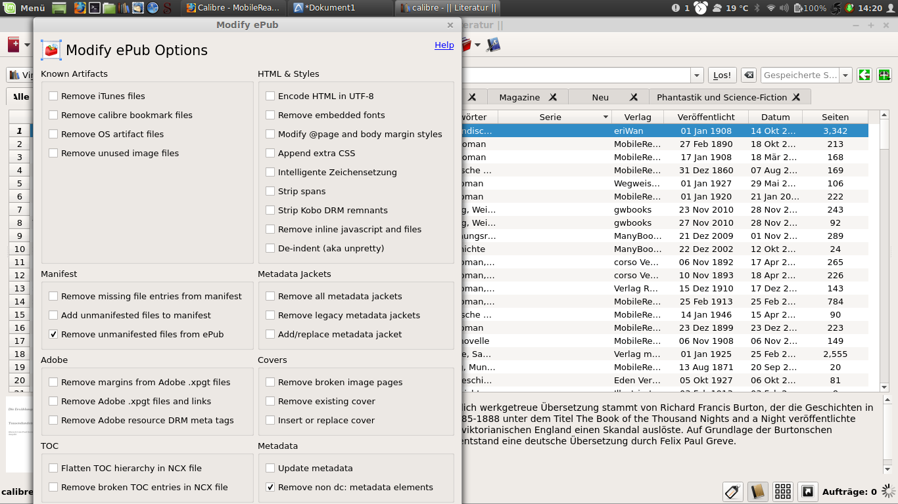Click the book cover thumbnail in details
Image resolution: width=898 pixels, height=504 pixels.
tap(18, 434)
